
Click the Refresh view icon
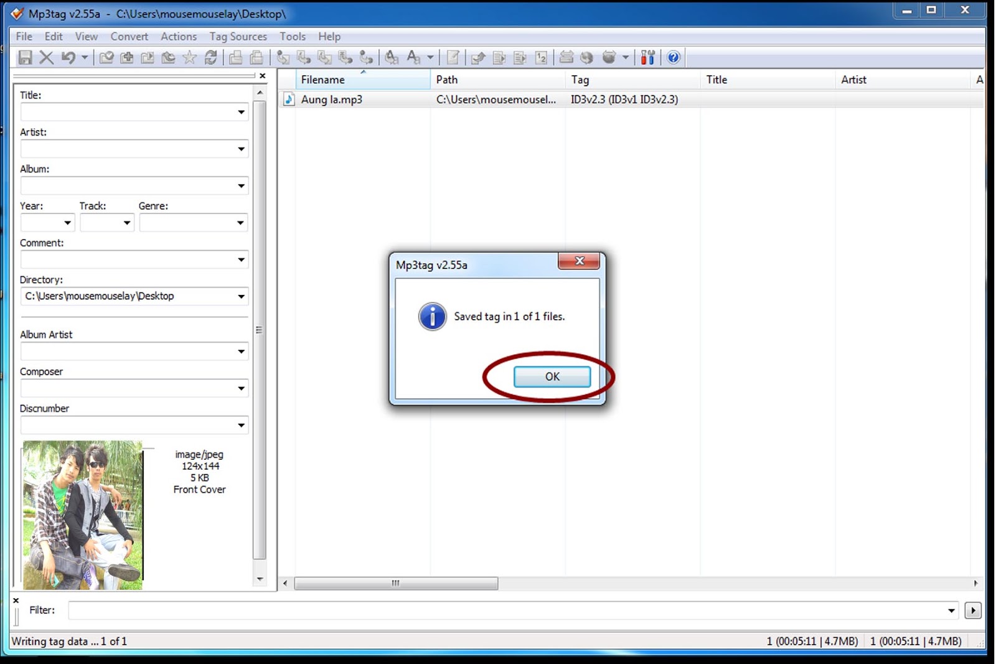coord(210,58)
